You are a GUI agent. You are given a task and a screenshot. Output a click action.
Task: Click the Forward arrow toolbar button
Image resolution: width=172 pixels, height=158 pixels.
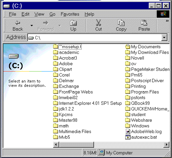coord(45,26)
